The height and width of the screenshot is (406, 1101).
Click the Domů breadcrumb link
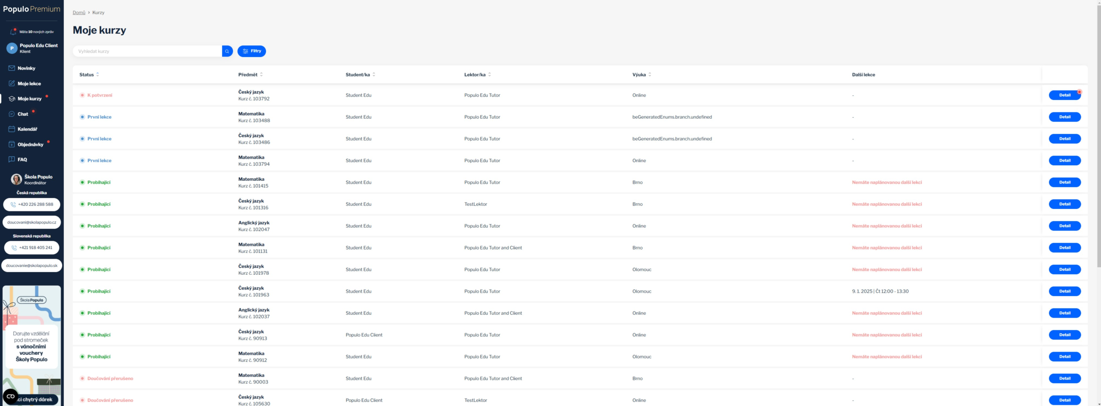79,13
